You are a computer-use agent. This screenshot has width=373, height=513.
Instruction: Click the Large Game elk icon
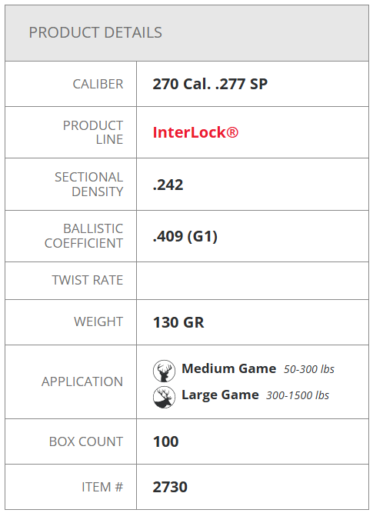click(164, 397)
